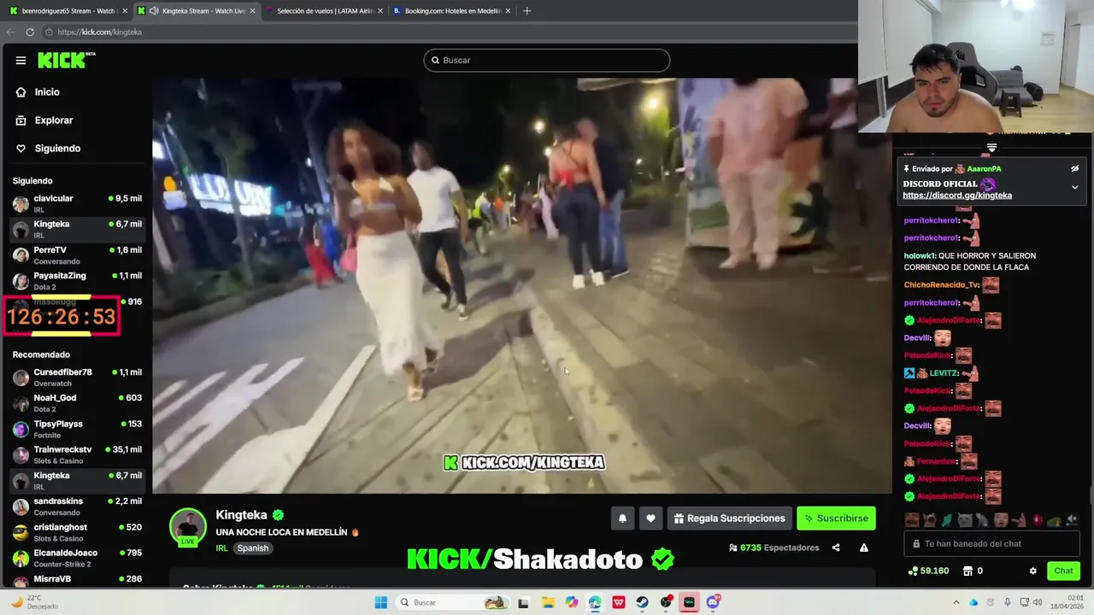The image size is (1094, 615).
Task: Go back in browser history
Action: coord(10,32)
